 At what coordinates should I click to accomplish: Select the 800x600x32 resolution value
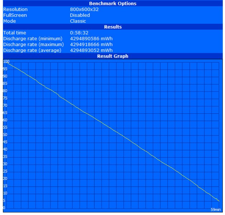point(84,9)
